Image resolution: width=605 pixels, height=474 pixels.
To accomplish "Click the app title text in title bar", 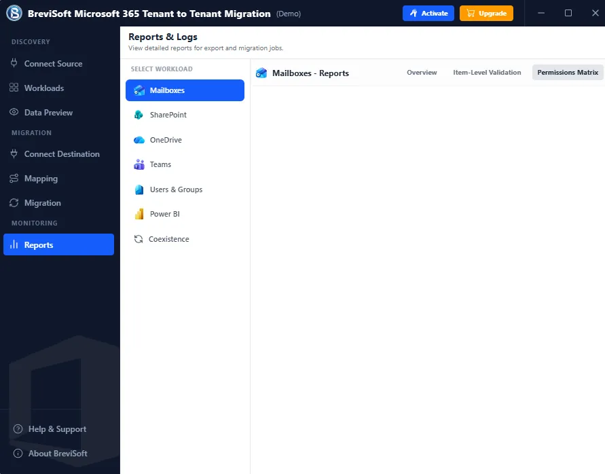I will (x=149, y=14).
